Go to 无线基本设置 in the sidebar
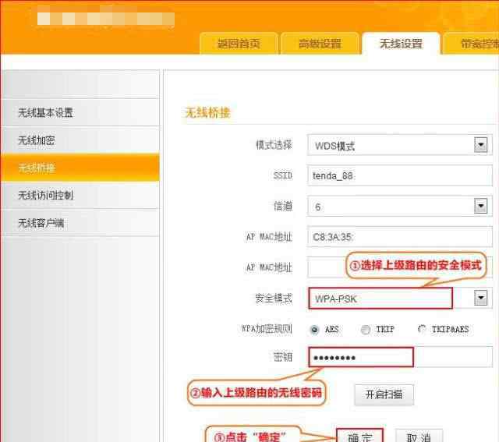This screenshot has width=499, height=442. 45,113
